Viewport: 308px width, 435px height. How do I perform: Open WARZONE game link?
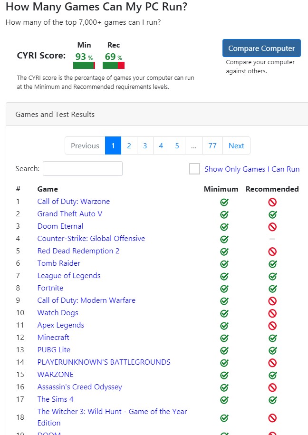click(x=56, y=374)
